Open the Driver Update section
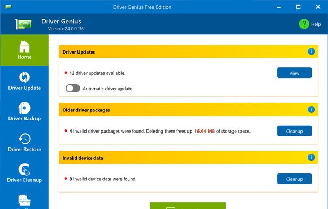 pyautogui.click(x=24, y=81)
